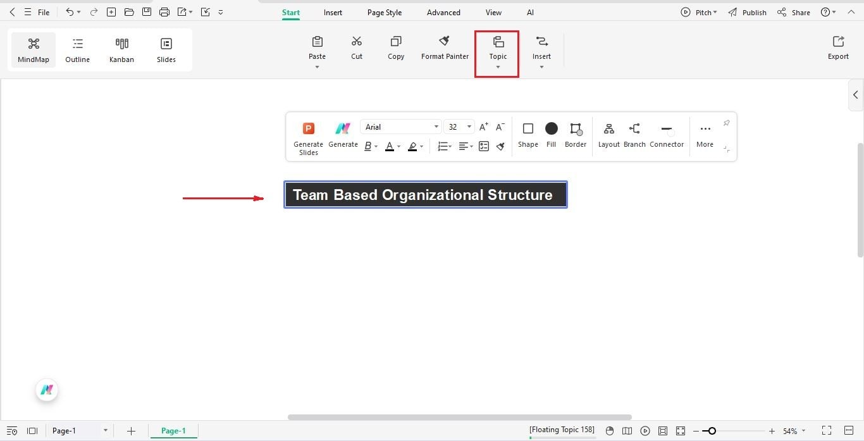This screenshot has height=441, width=864.
Task: Open the Fill color picker
Action: [x=552, y=135]
